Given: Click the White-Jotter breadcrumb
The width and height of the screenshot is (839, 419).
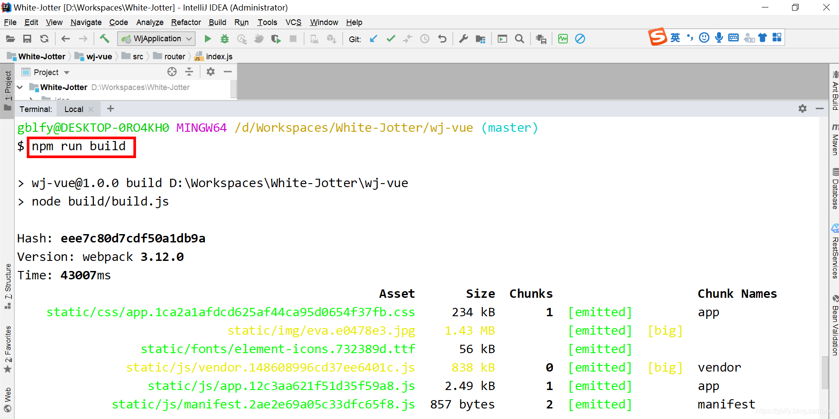Looking at the screenshot, I should pyautogui.click(x=36, y=57).
